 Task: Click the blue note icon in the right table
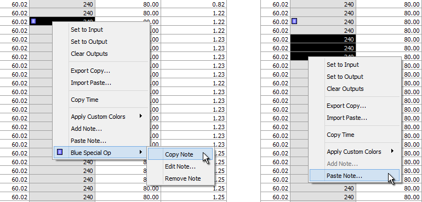tap(294, 21)
